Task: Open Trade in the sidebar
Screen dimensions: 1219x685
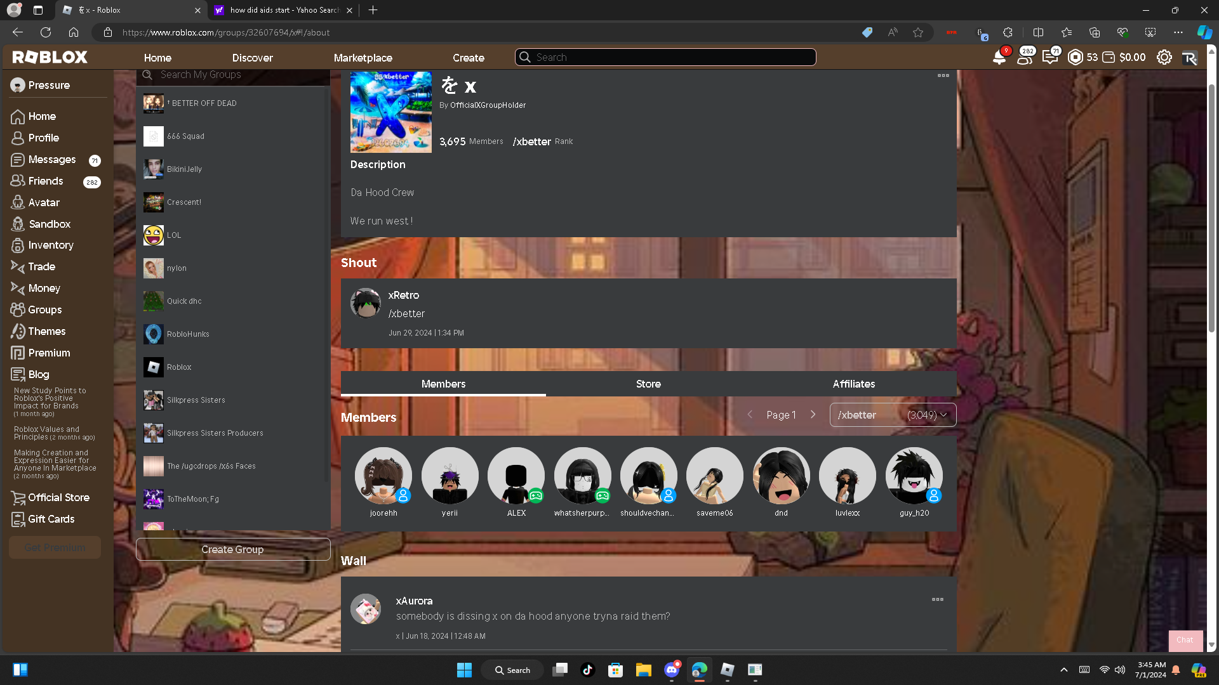Action: pyautogui.click(x=34, y=267)
